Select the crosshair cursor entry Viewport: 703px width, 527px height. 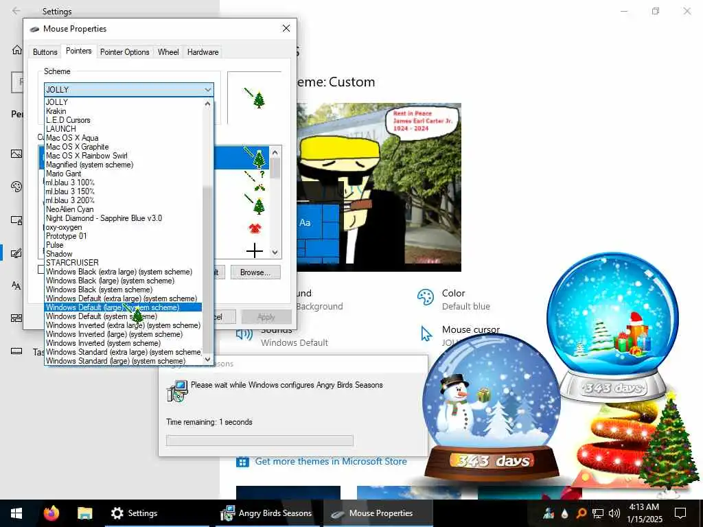255,250
